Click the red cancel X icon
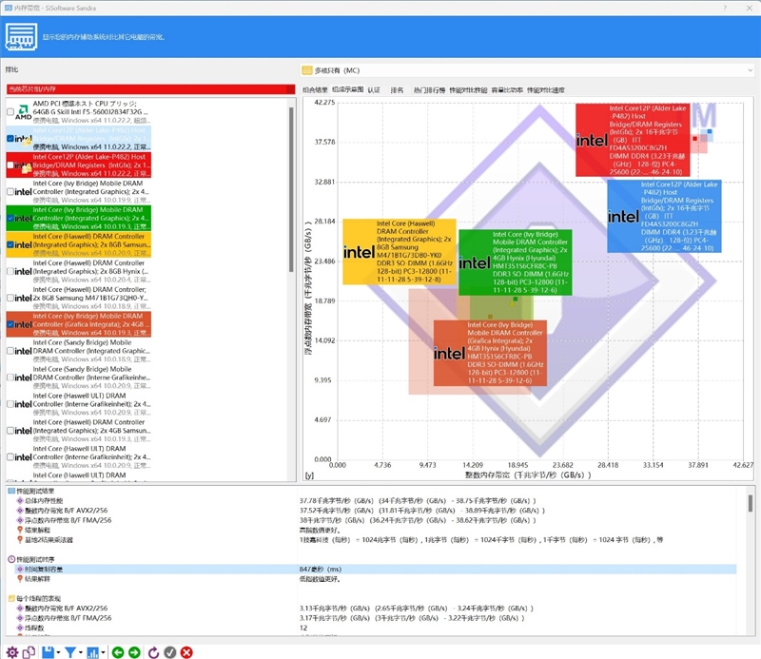 186,651
